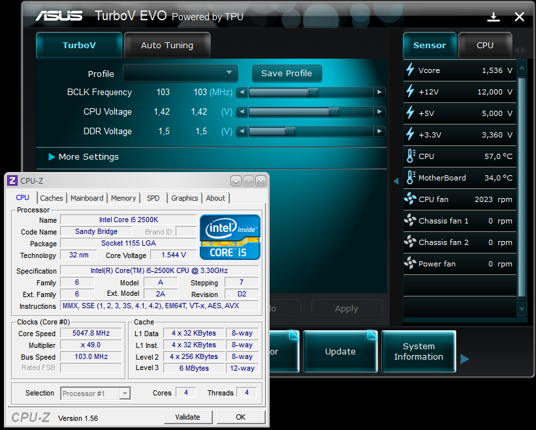Click the CPU temperature thermometer icon
536x430 pixels.
click(411, 156)
